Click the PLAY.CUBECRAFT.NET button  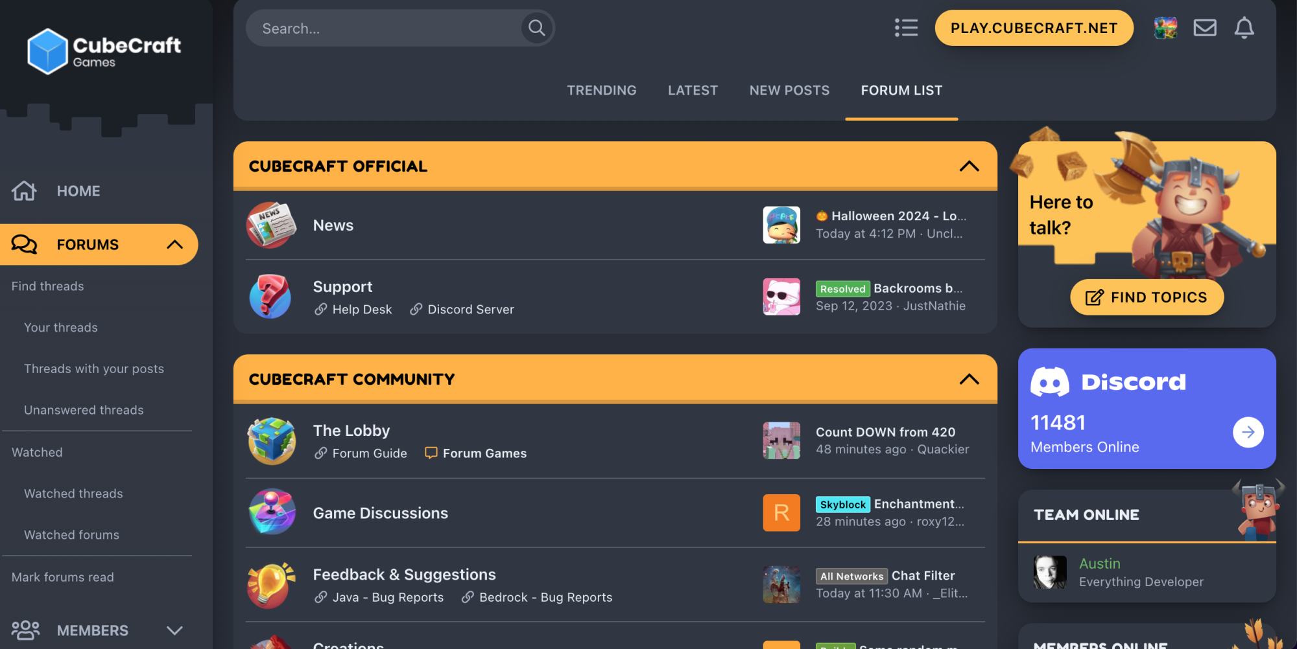pos(1034,28)
